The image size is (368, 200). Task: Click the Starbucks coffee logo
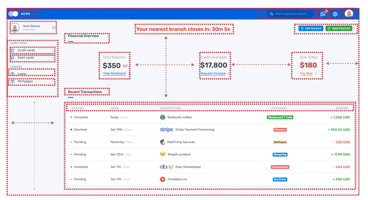click(x=162, y=117)
